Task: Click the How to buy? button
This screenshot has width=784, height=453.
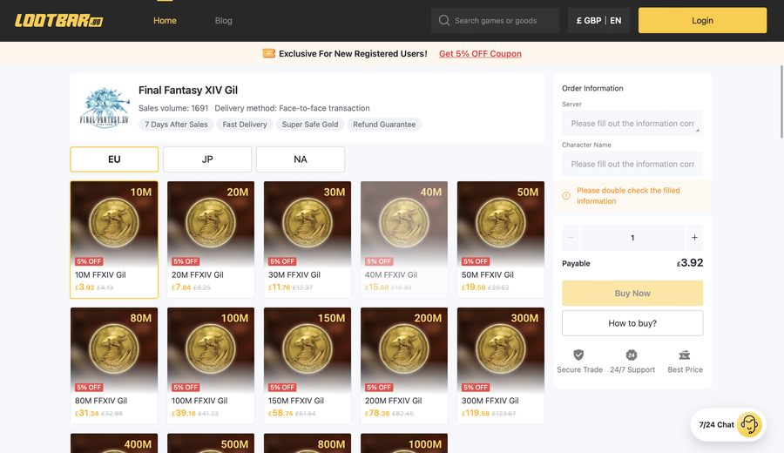Action: point(632,323)
